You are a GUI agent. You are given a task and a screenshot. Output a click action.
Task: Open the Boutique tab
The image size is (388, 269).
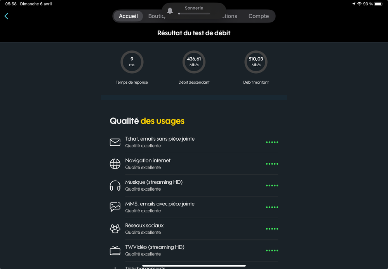pos(155,16)
